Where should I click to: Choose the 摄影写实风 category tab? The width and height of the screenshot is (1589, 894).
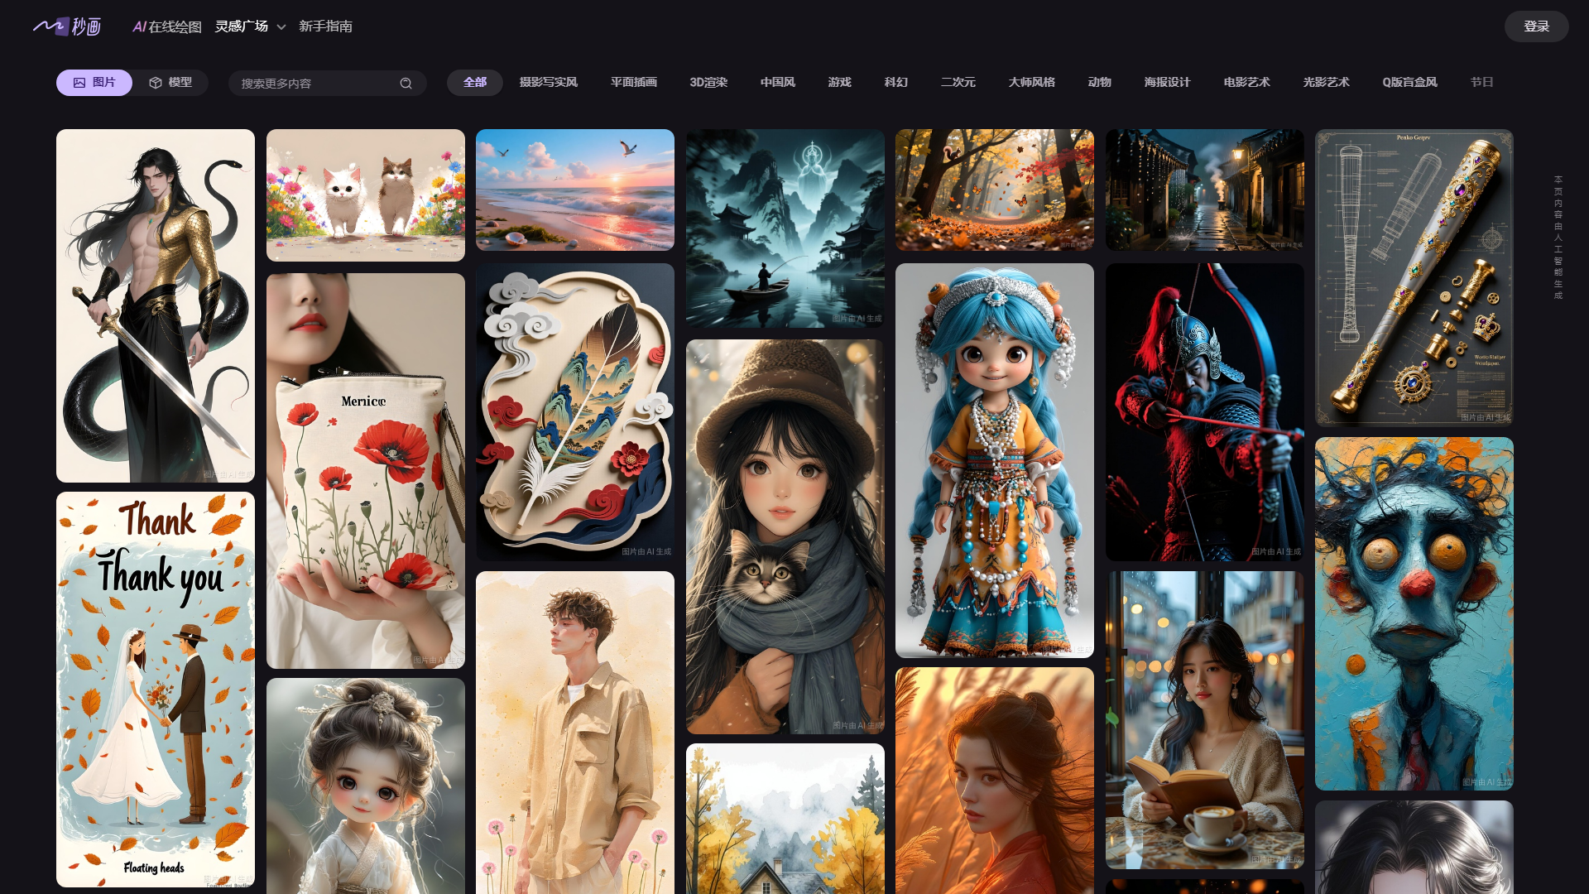[x=548, y=83]
